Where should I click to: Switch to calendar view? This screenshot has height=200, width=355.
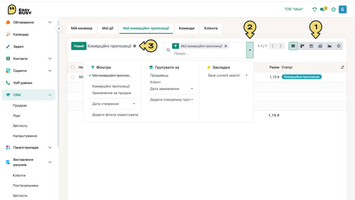point(311,46)
